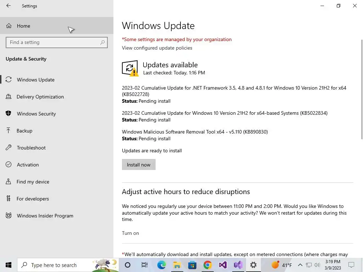This screenshot has height=272, width=363.
Task: Click the 'Pending install' status under KB5022834
Action: click(155, 120)
